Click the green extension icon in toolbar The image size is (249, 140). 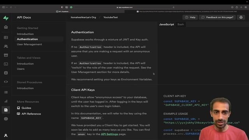71,7
